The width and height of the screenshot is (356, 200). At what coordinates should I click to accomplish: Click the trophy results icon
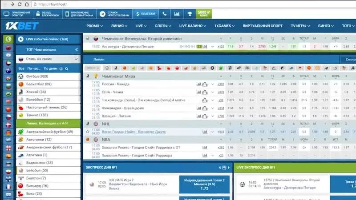(190, 14)
